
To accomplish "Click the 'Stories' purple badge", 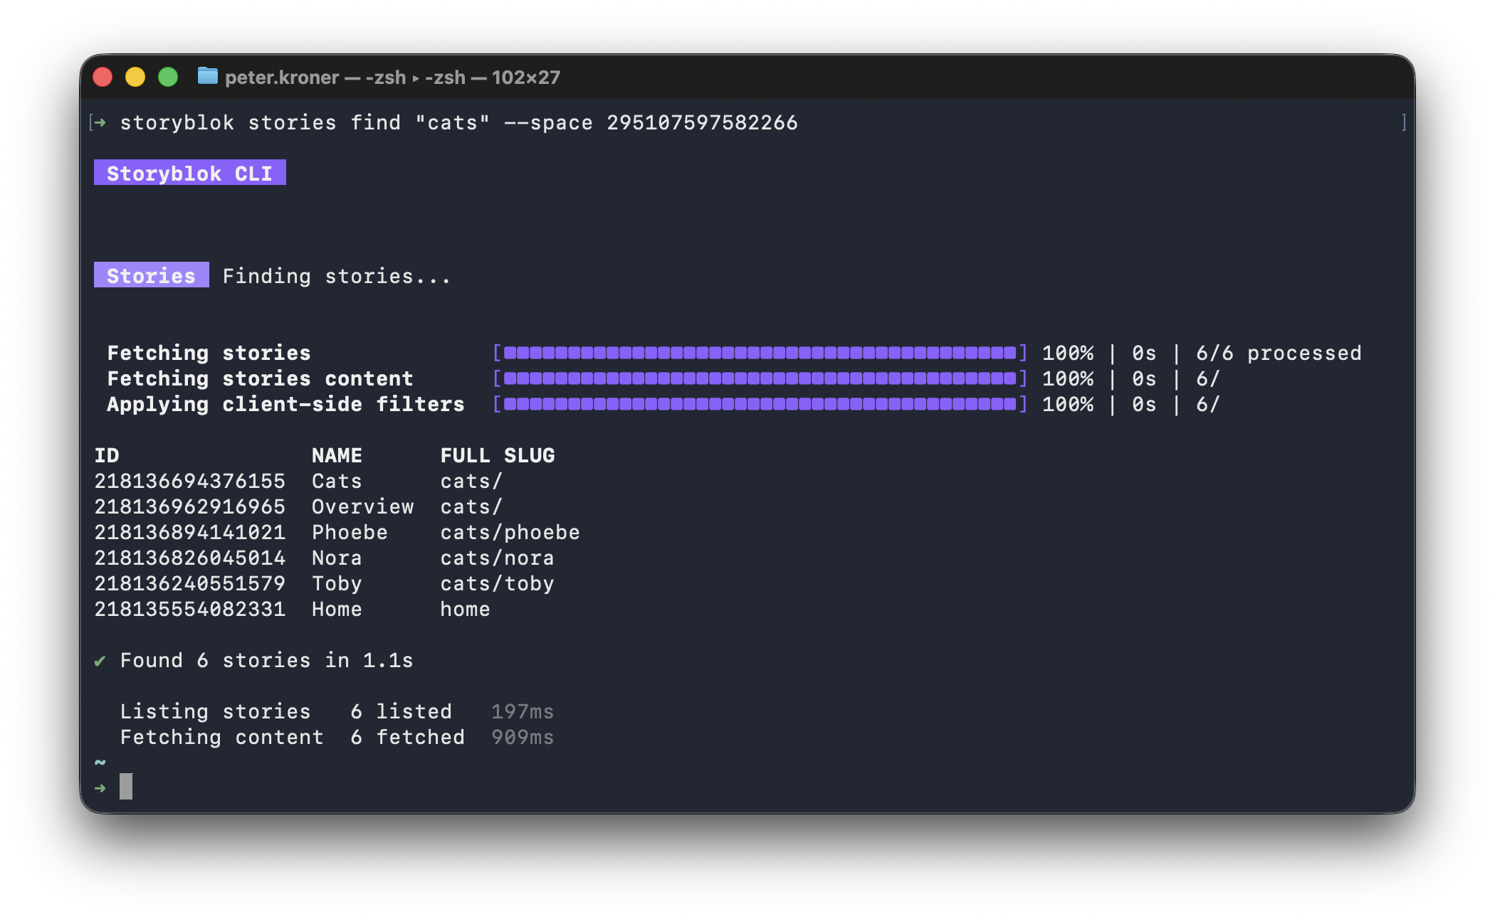I will pos(152,275).
